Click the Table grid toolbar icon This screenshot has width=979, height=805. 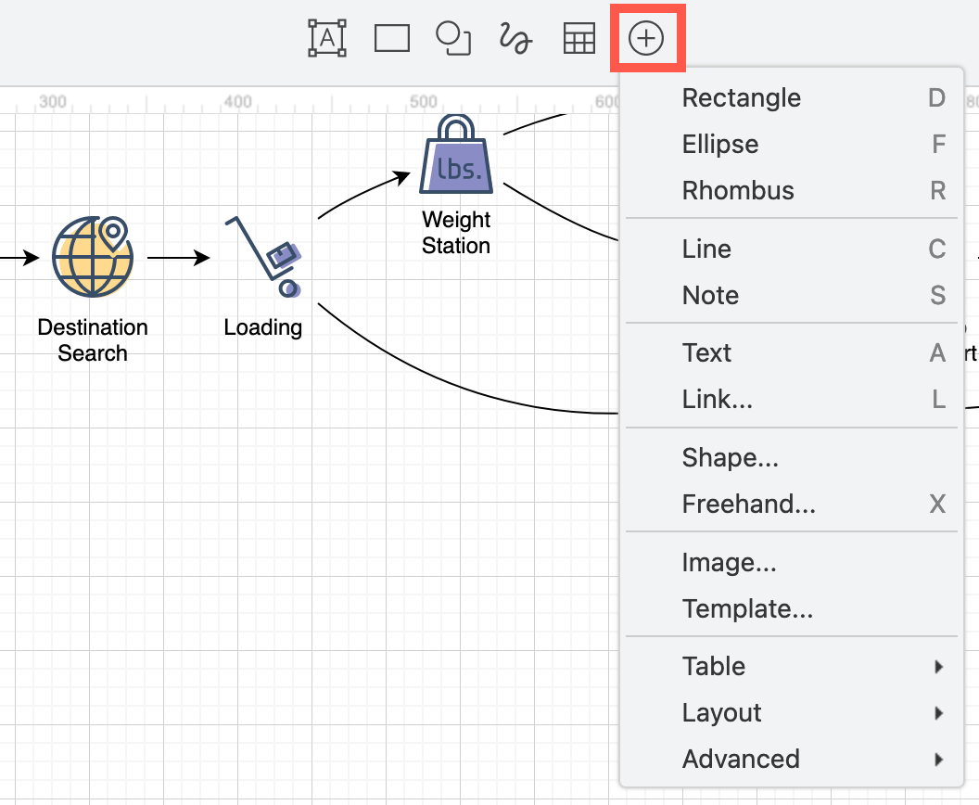click(x=579, y=38)
